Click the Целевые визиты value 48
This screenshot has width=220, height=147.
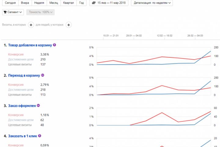click(42, 125)
